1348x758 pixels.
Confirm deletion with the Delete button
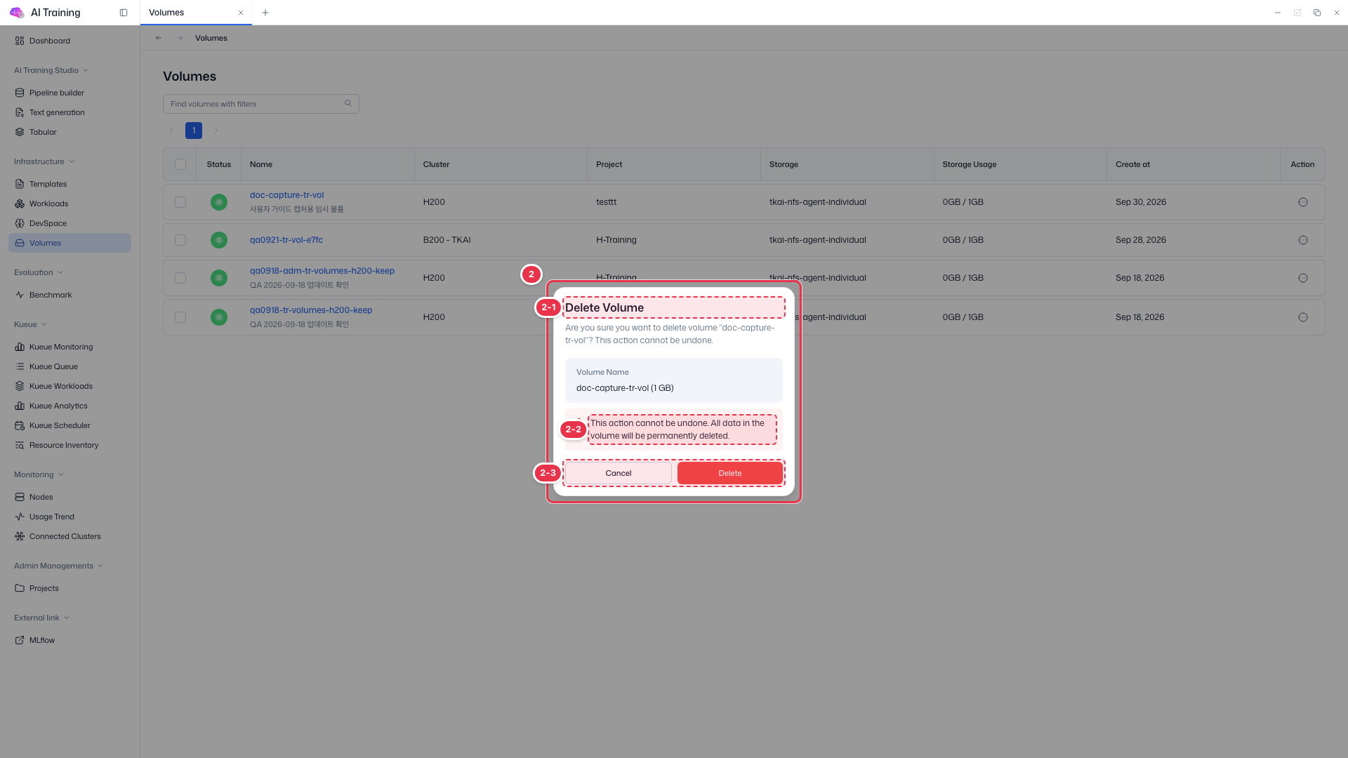730,473
